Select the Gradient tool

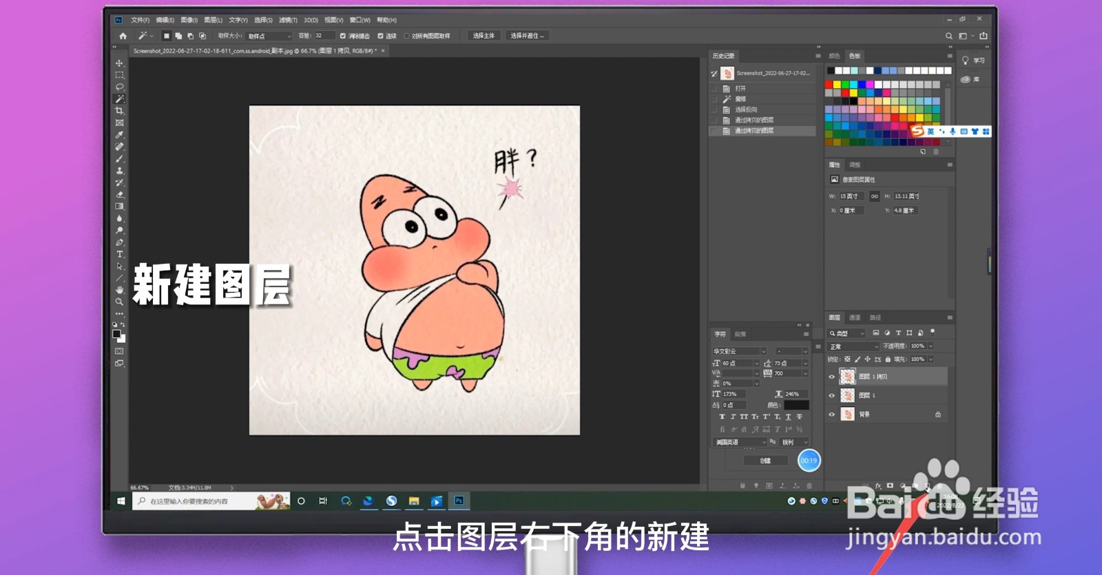(x=119, y=207)
